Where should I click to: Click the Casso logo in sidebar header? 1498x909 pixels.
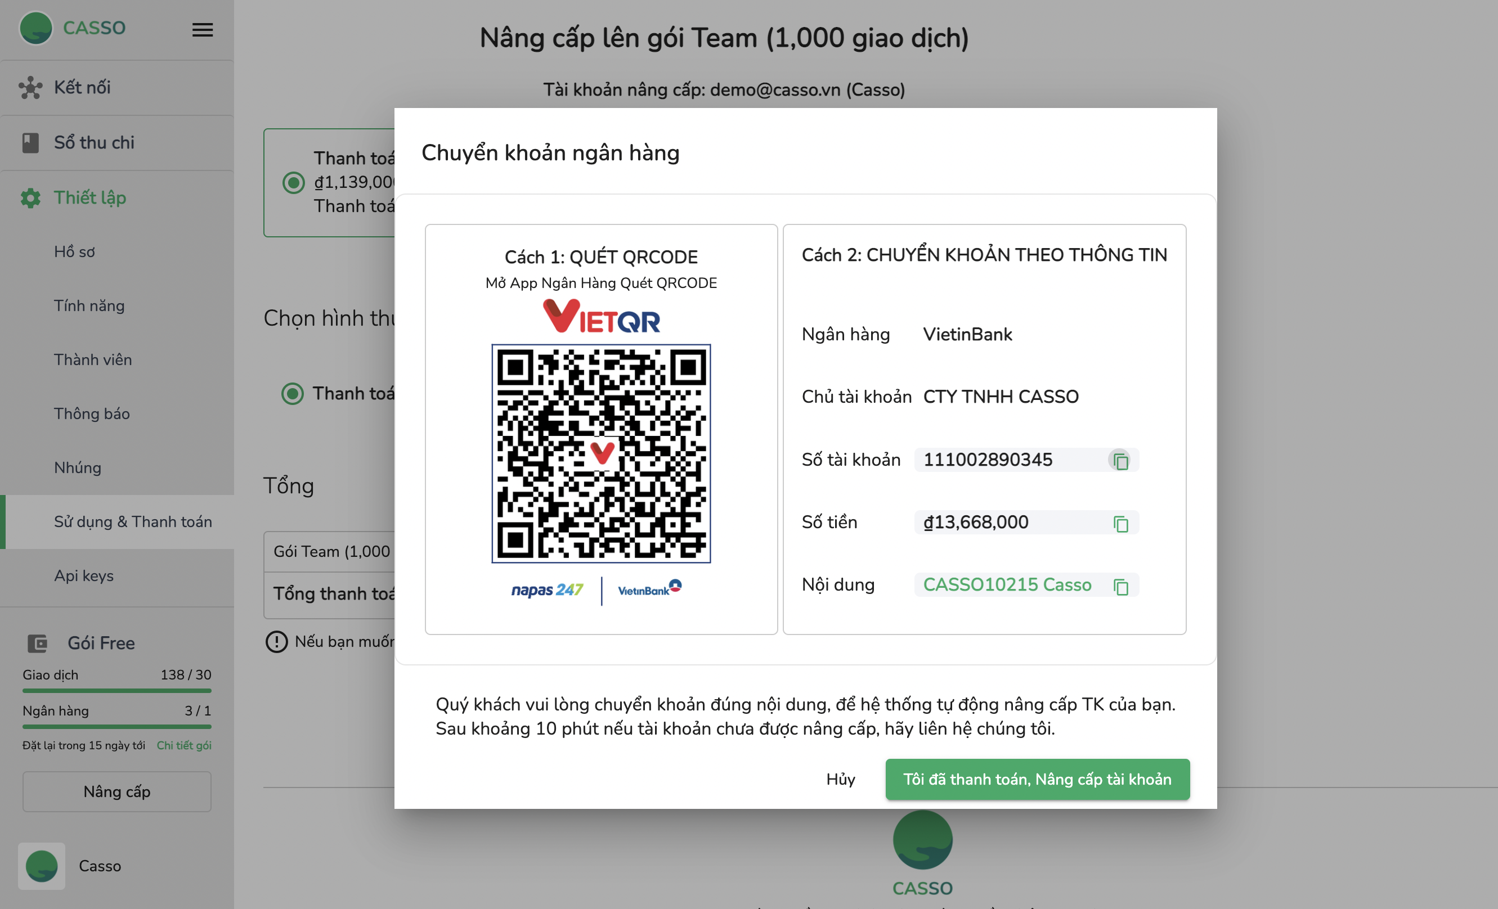coord(36,28)
